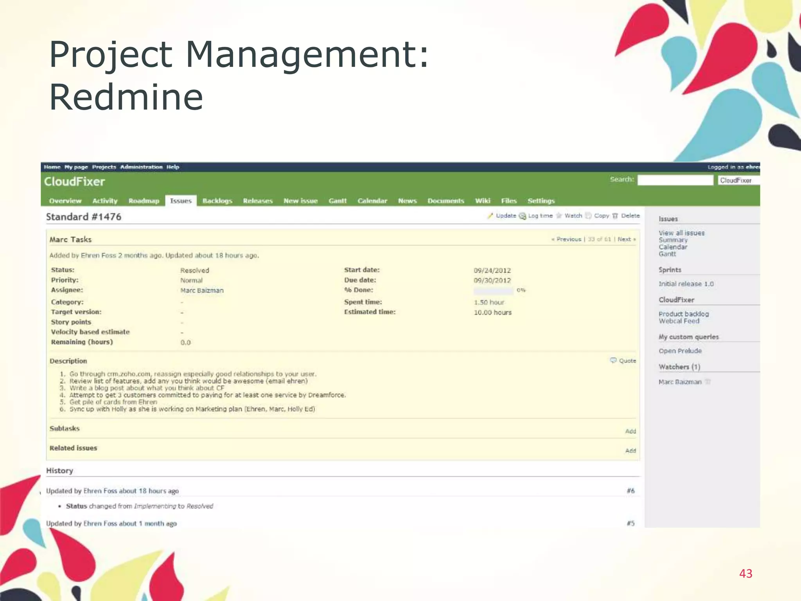
Task: Switch to the Wiki tab
Action: pyautogui.click(x=483, y=201)
